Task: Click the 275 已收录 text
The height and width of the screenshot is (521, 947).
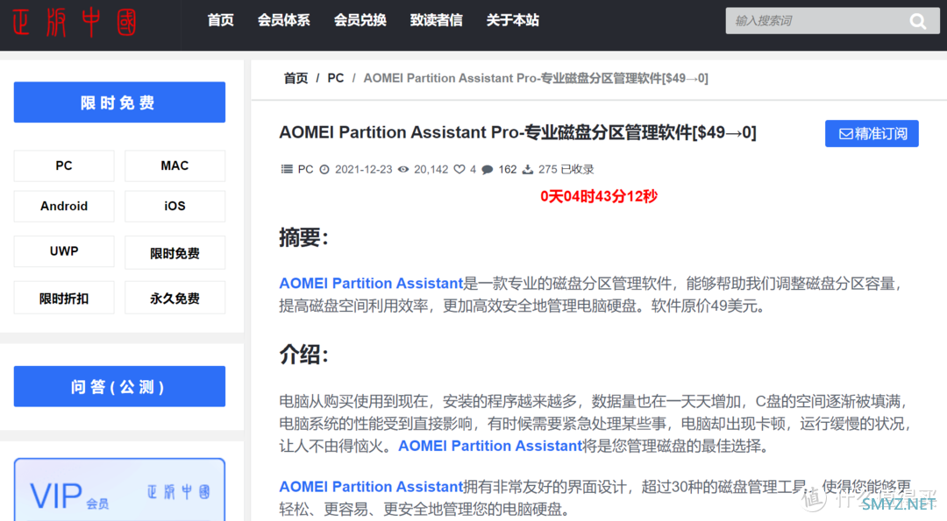Action: point(566,170)
